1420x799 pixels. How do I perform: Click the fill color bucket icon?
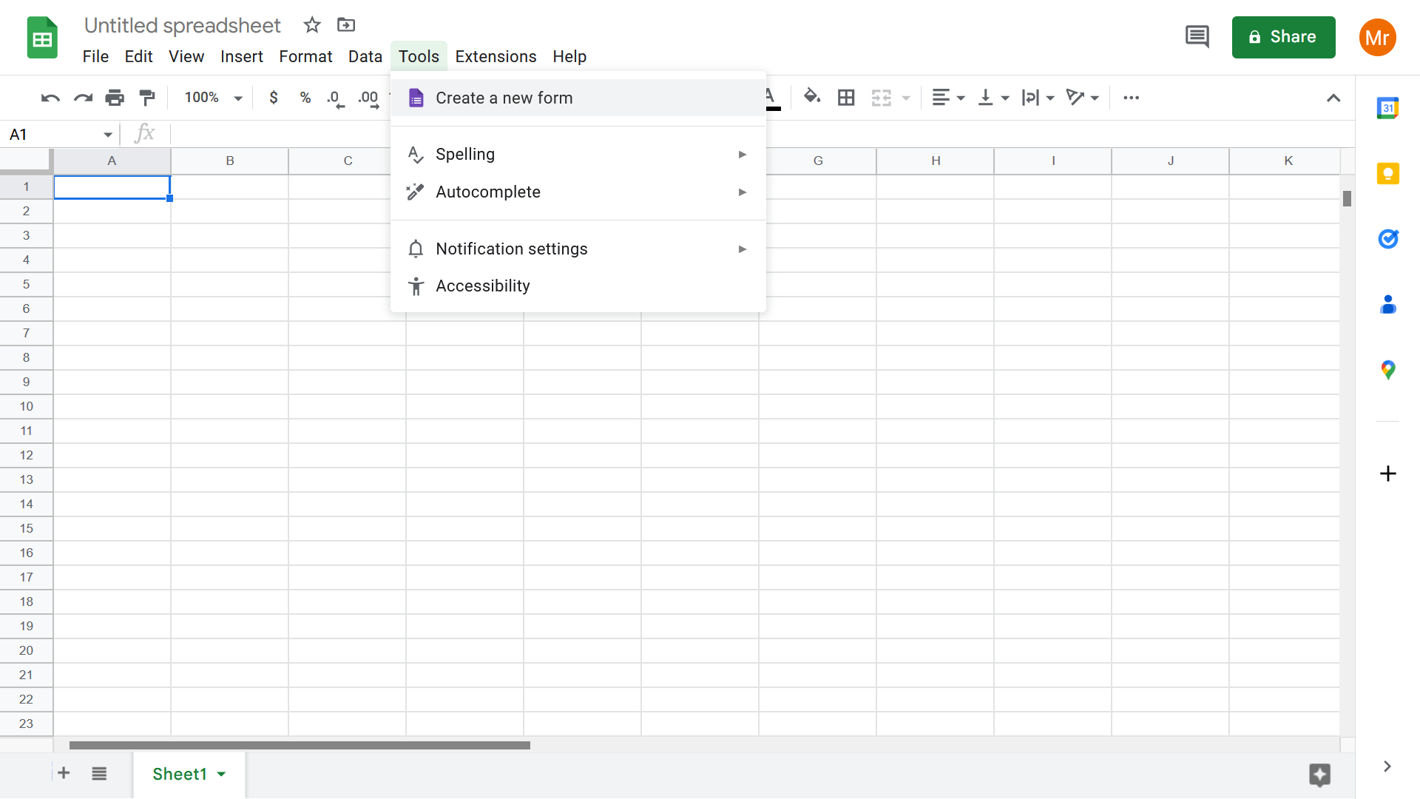point(812,97)
